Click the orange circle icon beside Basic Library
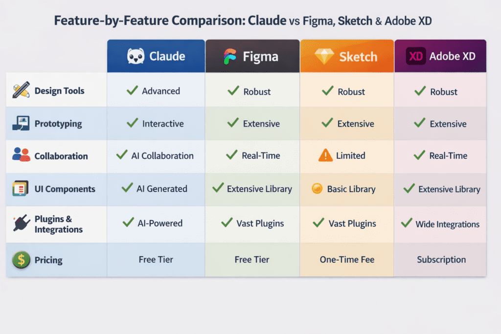This screenshot has height=334, width=501. [317, 189]
